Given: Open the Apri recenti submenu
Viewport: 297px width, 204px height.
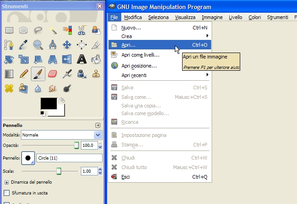Looking at the screenshot, I should [x=160, y=75].
